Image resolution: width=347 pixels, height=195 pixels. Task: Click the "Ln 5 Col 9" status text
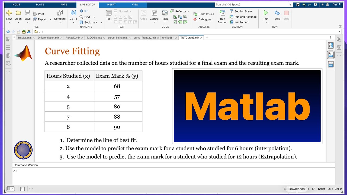pyautogui.click(x=335, y=189)
